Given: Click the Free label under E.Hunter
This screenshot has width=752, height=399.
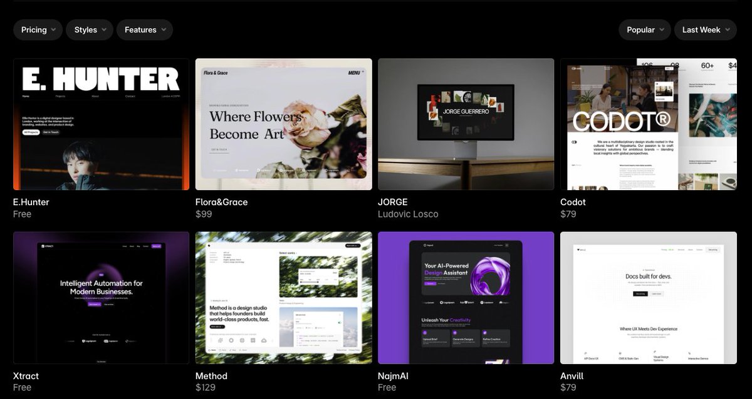Looking at the screenshot, I should pyautogui.click(x=22, y=214).
